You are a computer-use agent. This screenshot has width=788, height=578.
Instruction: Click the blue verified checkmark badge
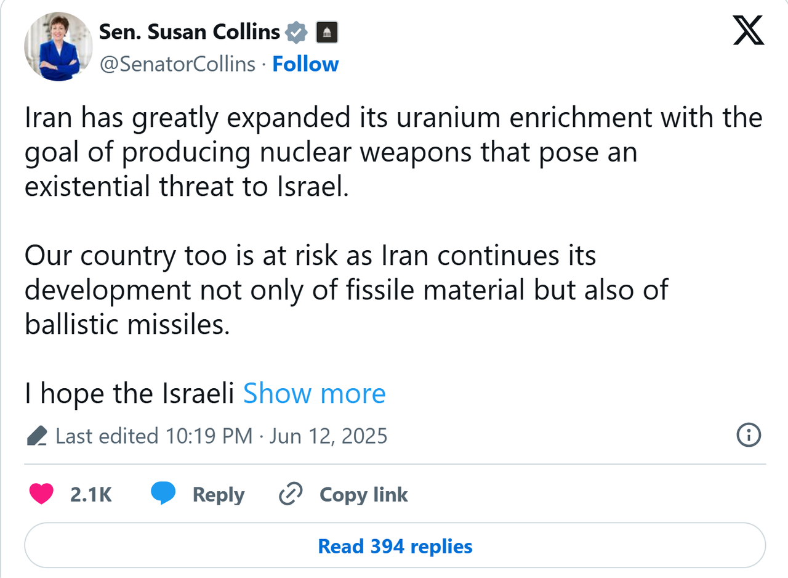pyautogui.click(x=297, y=32)
